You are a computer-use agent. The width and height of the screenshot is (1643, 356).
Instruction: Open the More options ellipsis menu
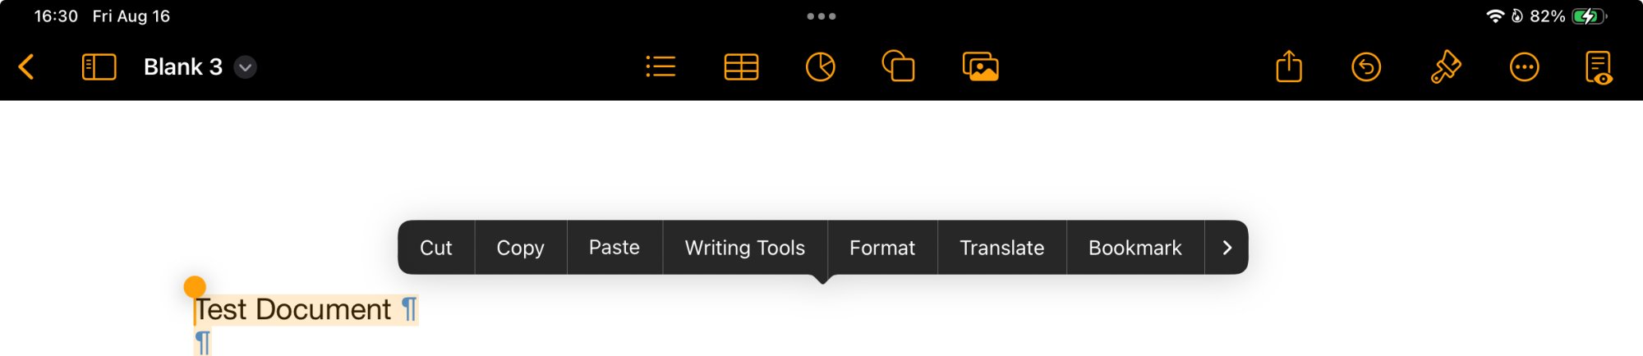pos(1524,67)
